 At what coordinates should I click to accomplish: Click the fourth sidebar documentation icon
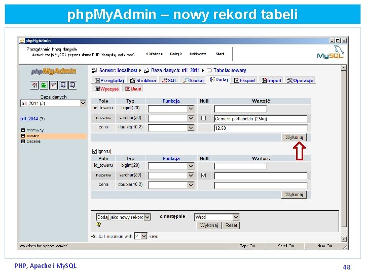click(x=63, y=85)
